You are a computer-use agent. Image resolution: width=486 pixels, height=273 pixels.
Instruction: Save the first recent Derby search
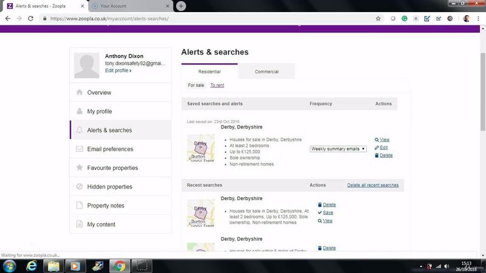(328, 213)
